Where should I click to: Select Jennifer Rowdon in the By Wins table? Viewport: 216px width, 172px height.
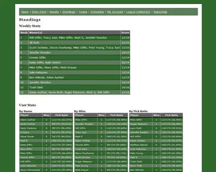tap(84, 124)
